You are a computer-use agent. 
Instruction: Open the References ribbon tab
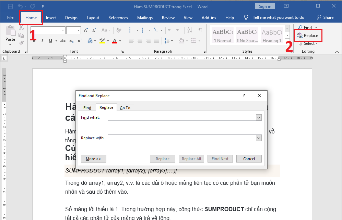pos(118,17)
